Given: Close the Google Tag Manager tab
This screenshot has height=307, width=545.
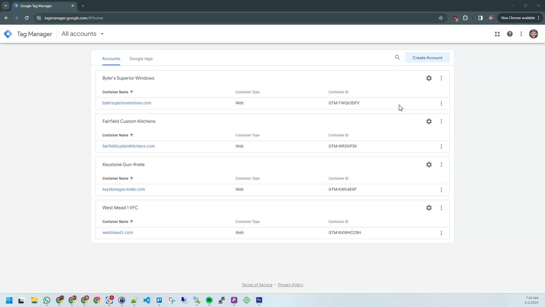Looking at the screenshot, I should [72, 6].
